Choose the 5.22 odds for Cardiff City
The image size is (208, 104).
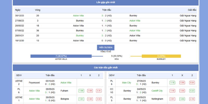(192, 91)
